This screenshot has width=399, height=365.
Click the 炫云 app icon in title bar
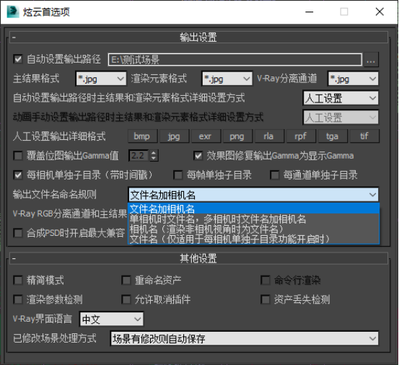click(x=13, y=12)
